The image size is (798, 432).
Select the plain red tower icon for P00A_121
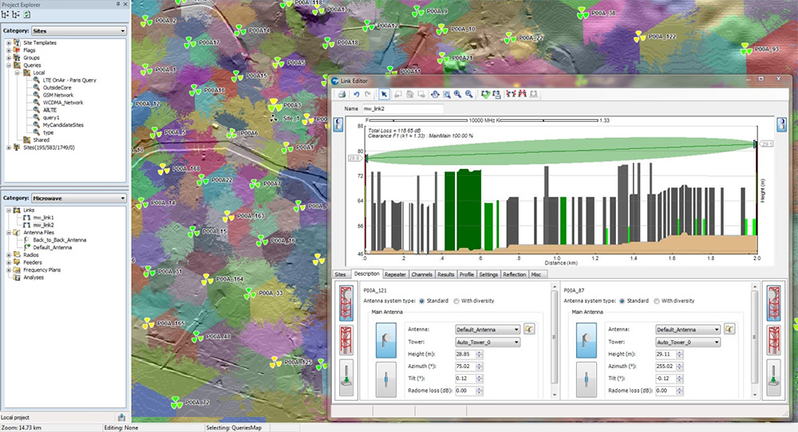point(346,340)
